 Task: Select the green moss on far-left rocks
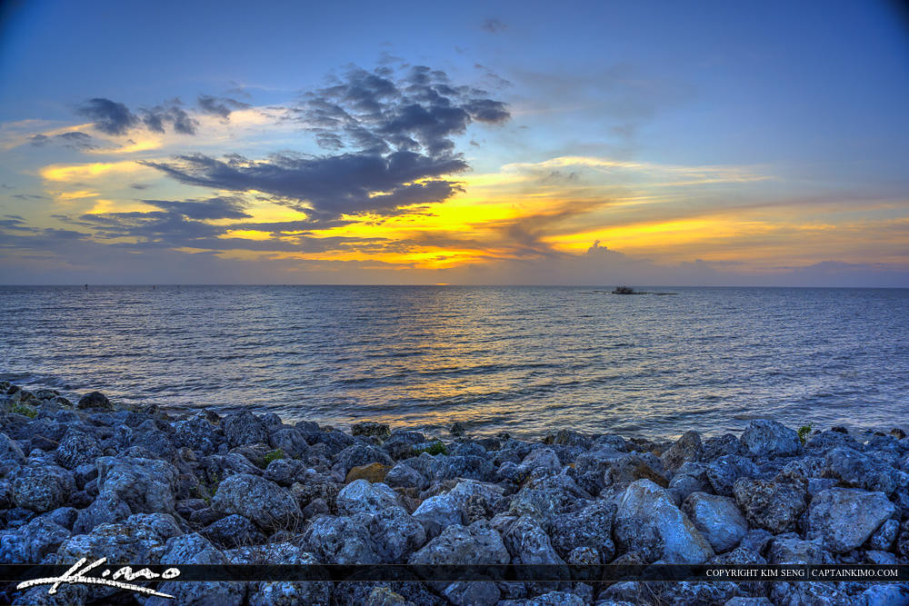pos(23,410)
